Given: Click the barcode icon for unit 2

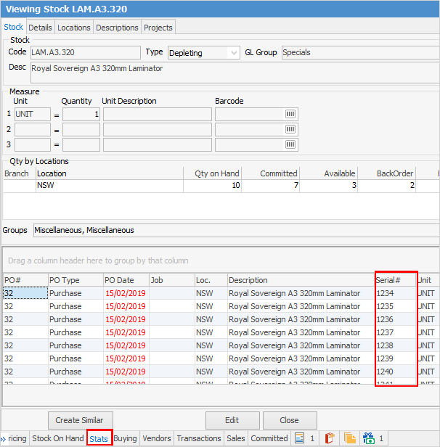Looking at the screenshot, I should pos(290,130).
